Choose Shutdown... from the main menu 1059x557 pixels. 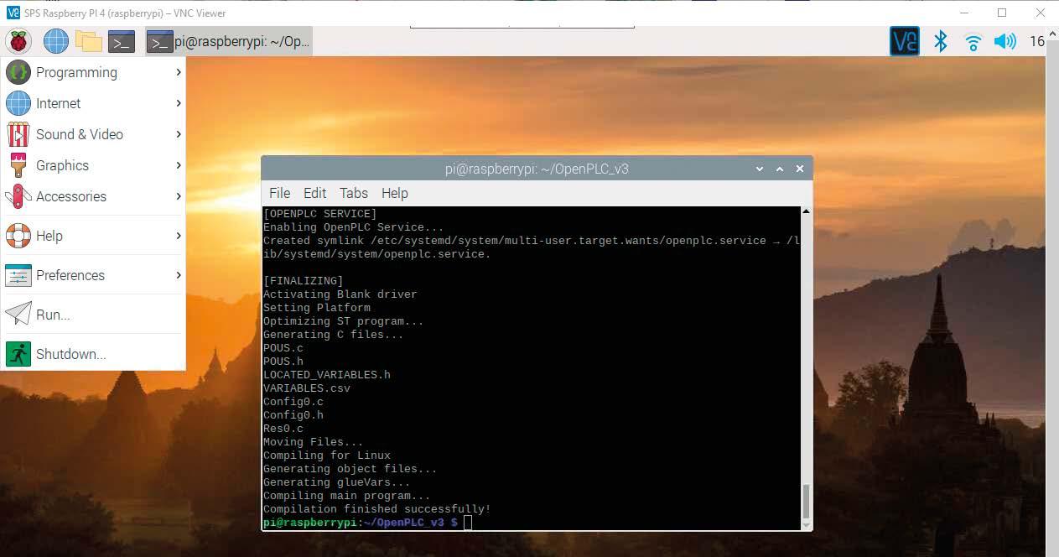coord(93,354)
